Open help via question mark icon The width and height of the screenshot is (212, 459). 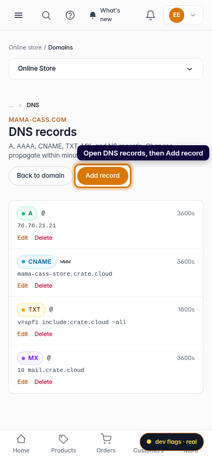click(x=70, y=15)
